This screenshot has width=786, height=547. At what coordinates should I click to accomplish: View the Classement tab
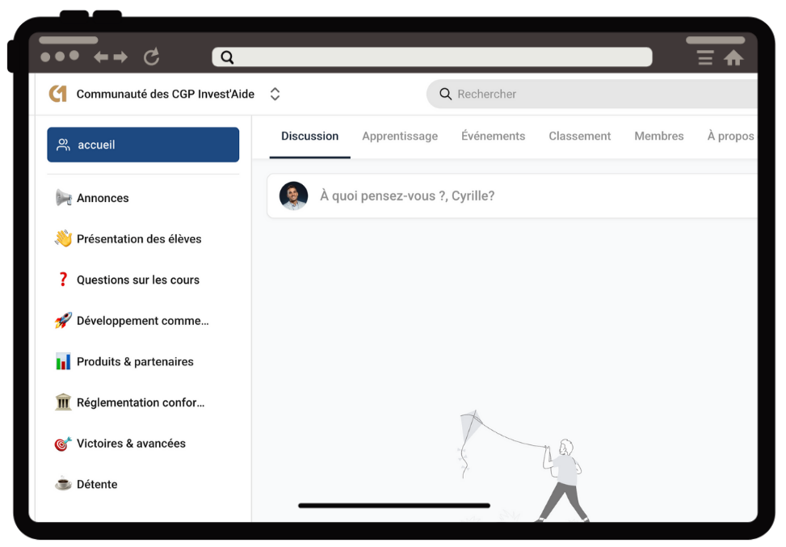(579, 136)
